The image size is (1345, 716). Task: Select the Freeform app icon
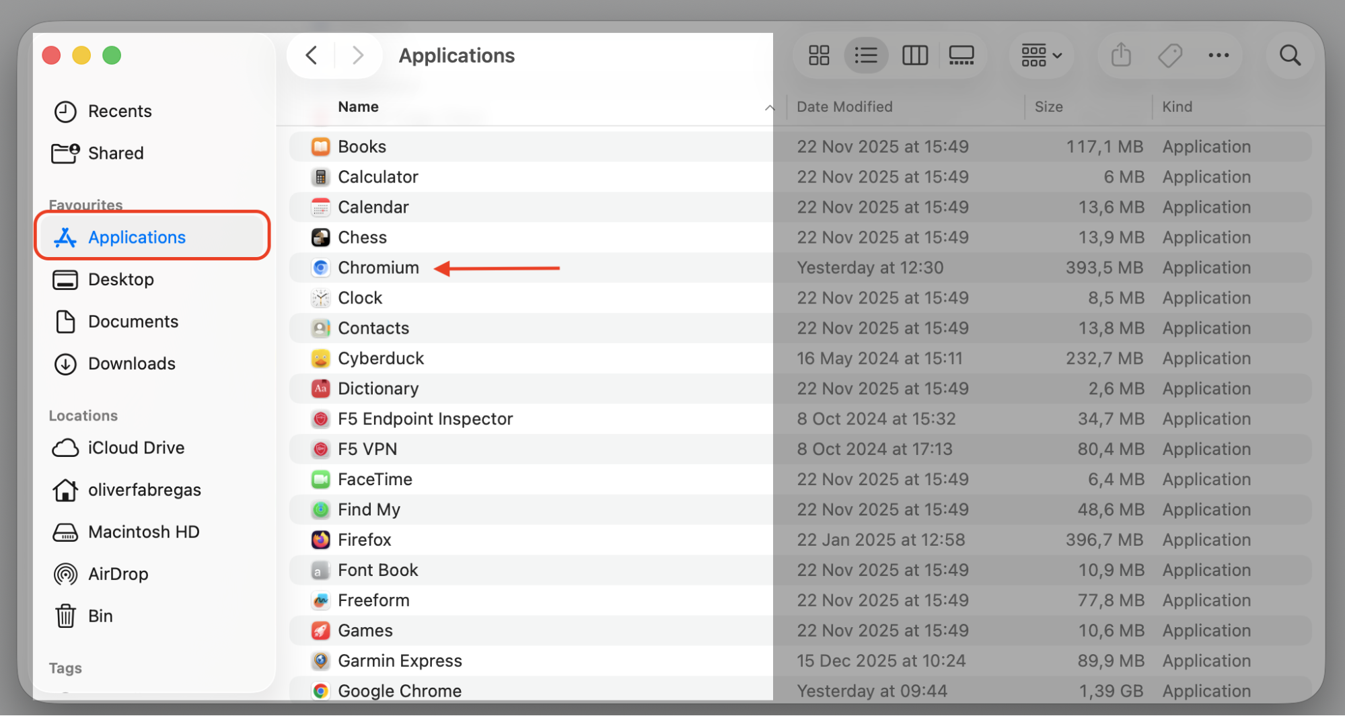[x=321, y=600]
